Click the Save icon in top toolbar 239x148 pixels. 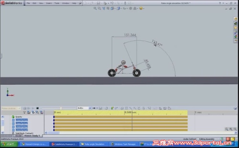tap(98, 3)
